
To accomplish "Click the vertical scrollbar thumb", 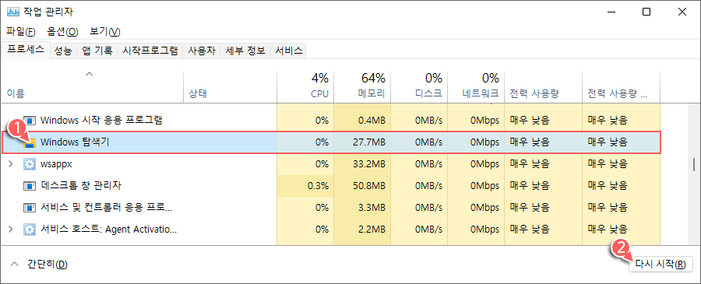I will click(693, 164).
